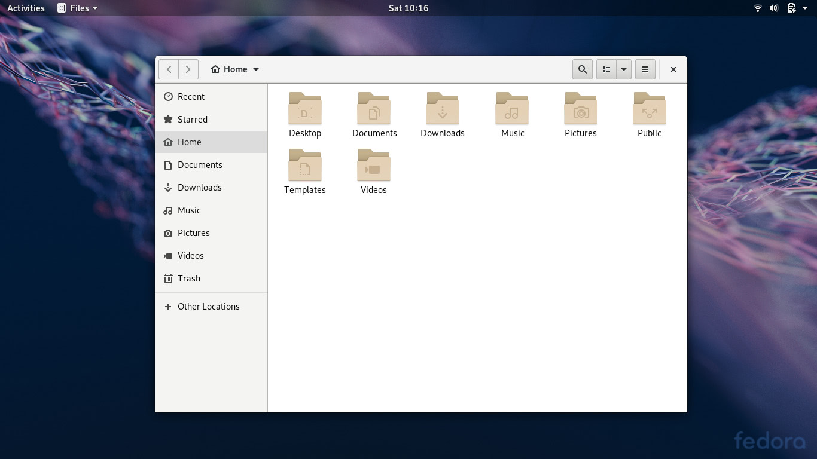Toggle the network Wi-Fi status icon
The width and height of the screenshot is (817, 459).
[757, 8]
